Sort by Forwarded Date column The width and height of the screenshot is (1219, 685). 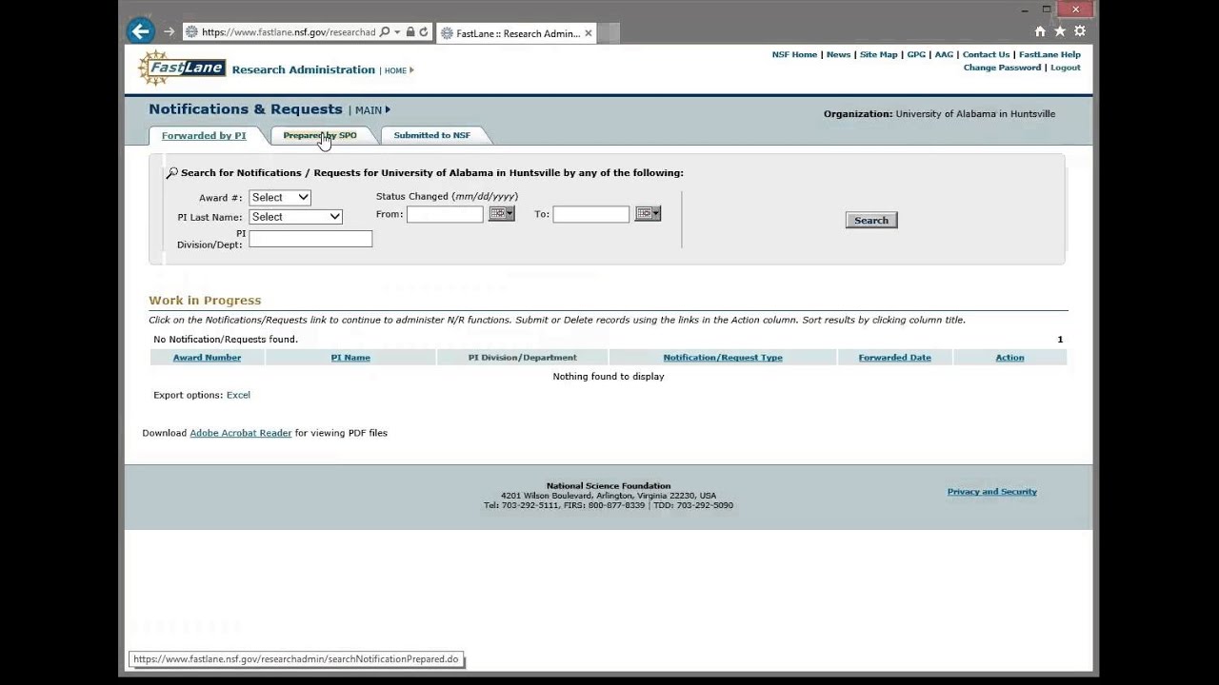(x=894, y=358)
